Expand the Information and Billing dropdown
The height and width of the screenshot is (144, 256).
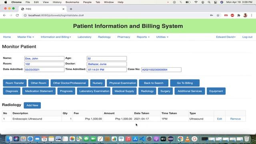point(56,37)
